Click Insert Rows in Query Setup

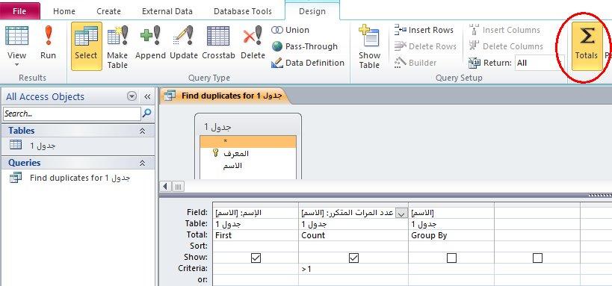[424, 30]
